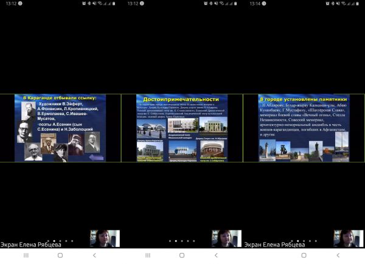Open the 'В городе установлены памятники' slide
This screenshot has height=264, width=365.
[304, 128]
